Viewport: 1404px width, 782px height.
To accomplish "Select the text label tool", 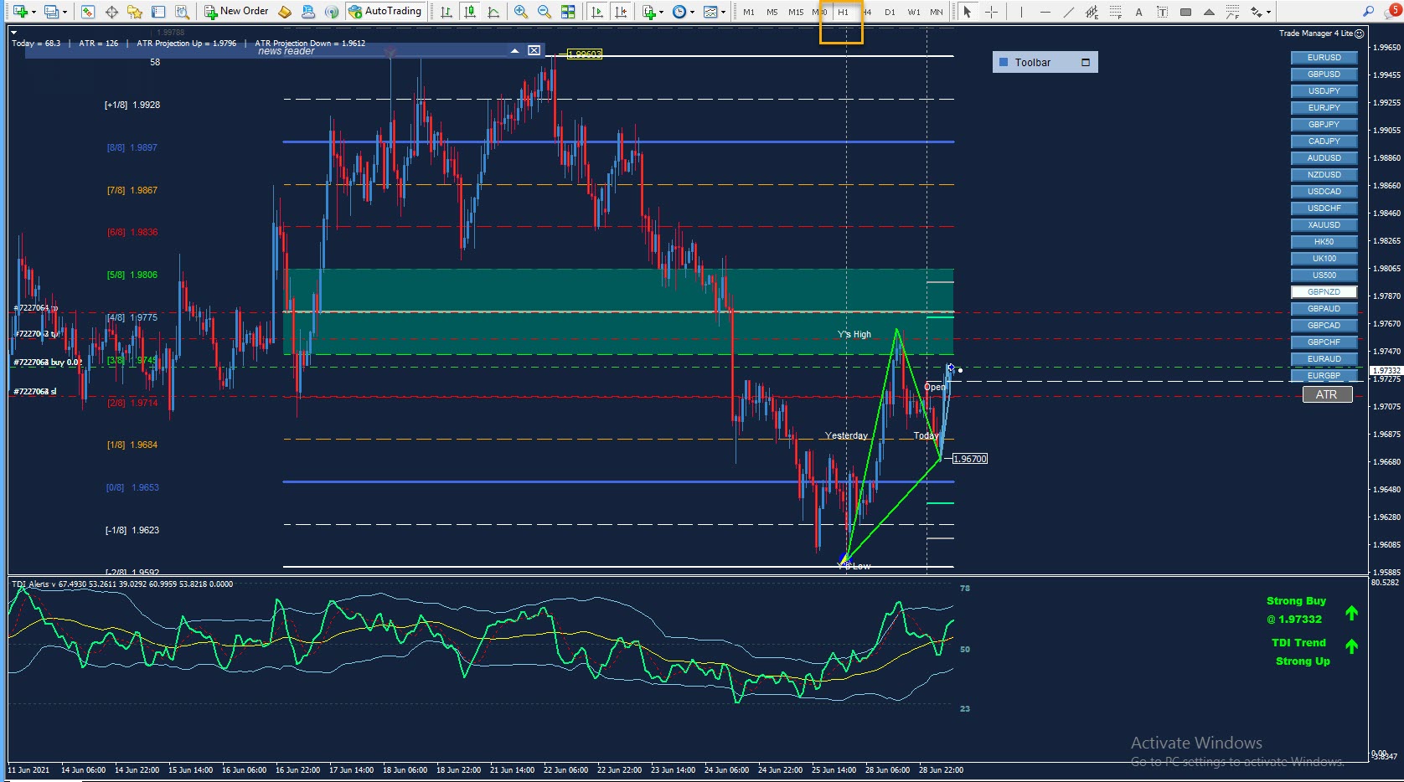I will pos(1162,12).
